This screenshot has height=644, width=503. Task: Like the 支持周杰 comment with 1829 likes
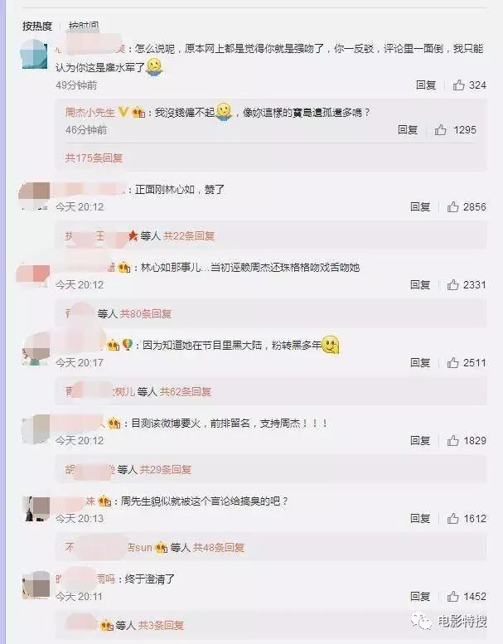point(453,441)
